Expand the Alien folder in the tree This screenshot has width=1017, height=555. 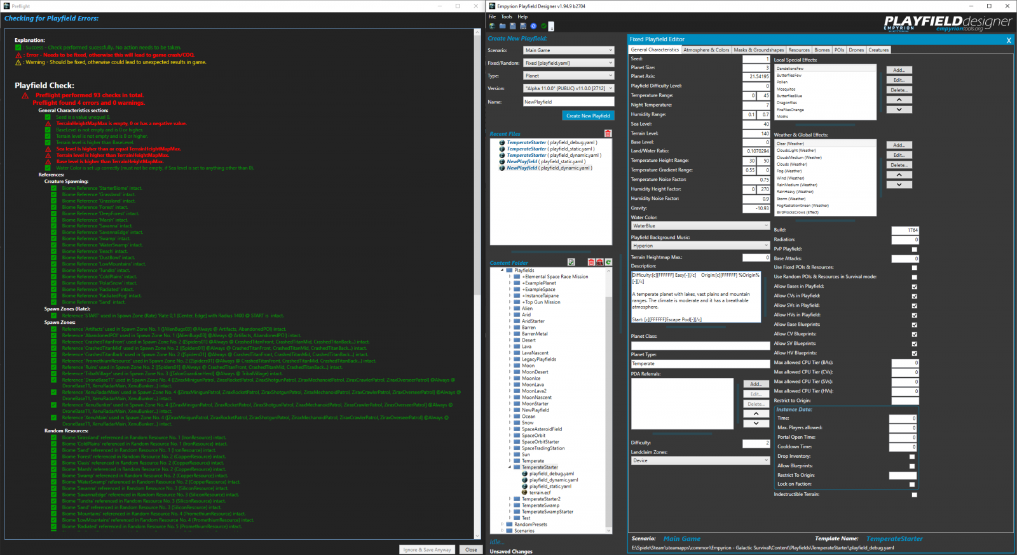pos(510,309)
